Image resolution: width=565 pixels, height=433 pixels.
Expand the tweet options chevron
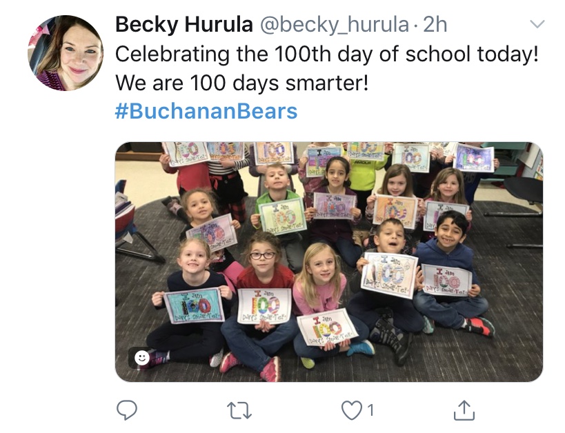[x=537, y=24]
